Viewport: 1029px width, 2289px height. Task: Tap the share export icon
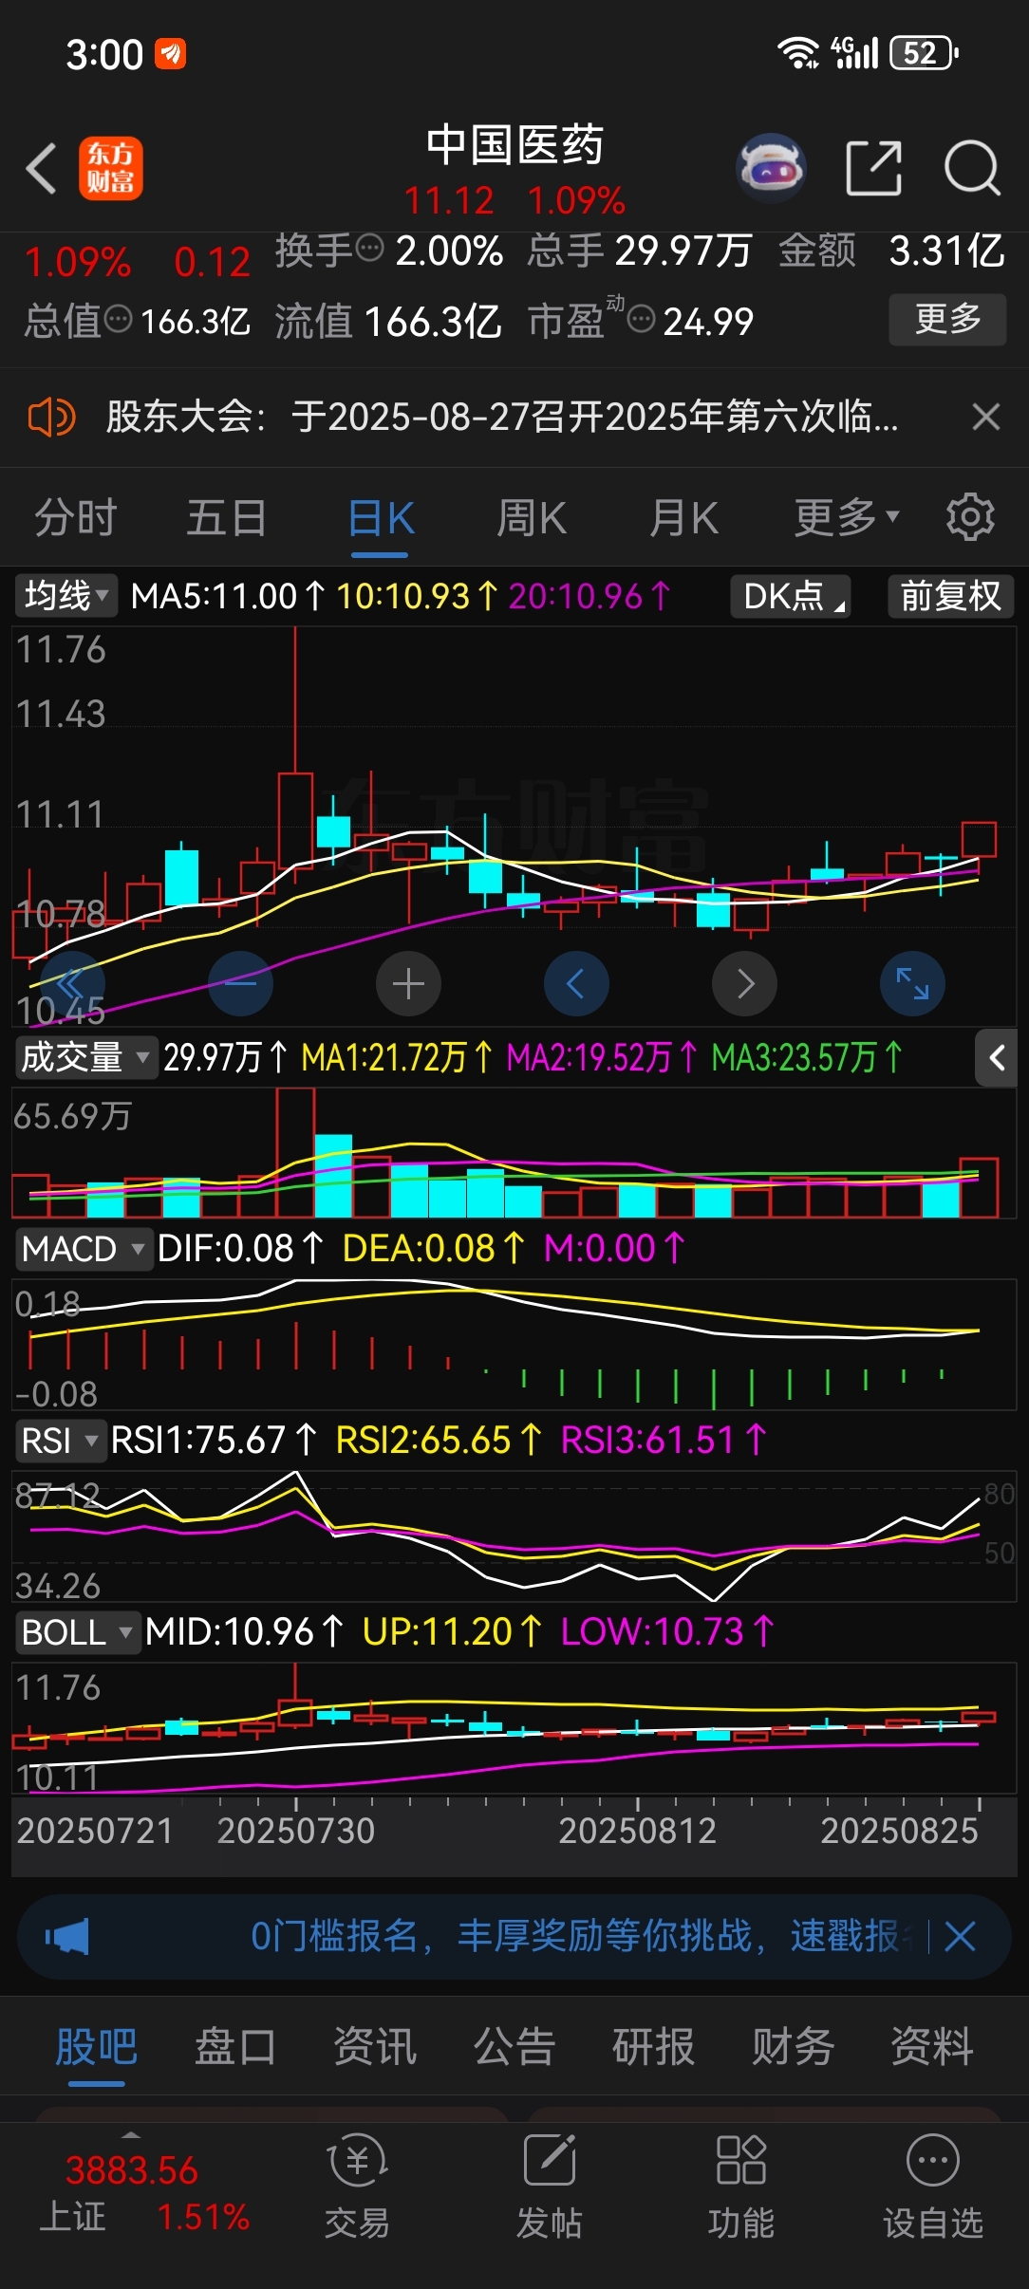pyautogui.click(x=873, y=169)
